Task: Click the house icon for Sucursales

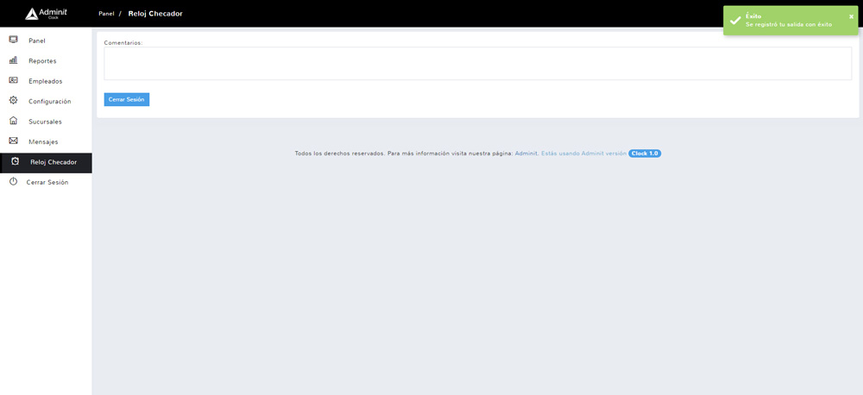Action: [x=13, y=121]
